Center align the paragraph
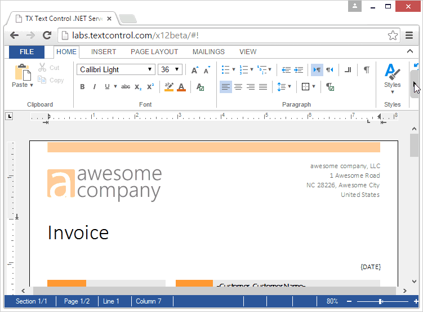Viewport: 423px width, 312px height. coord(238,87)
